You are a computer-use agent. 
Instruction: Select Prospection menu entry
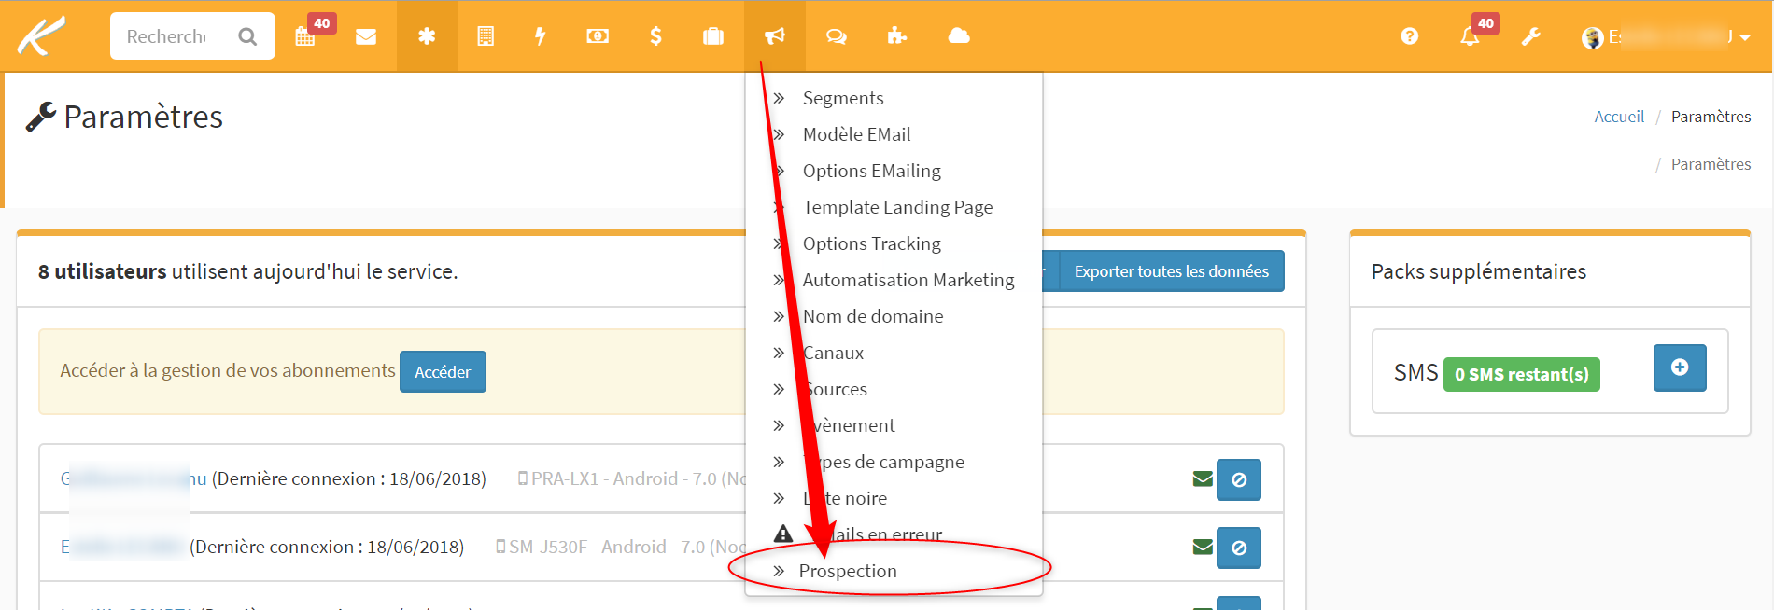(x=848, y=571)
